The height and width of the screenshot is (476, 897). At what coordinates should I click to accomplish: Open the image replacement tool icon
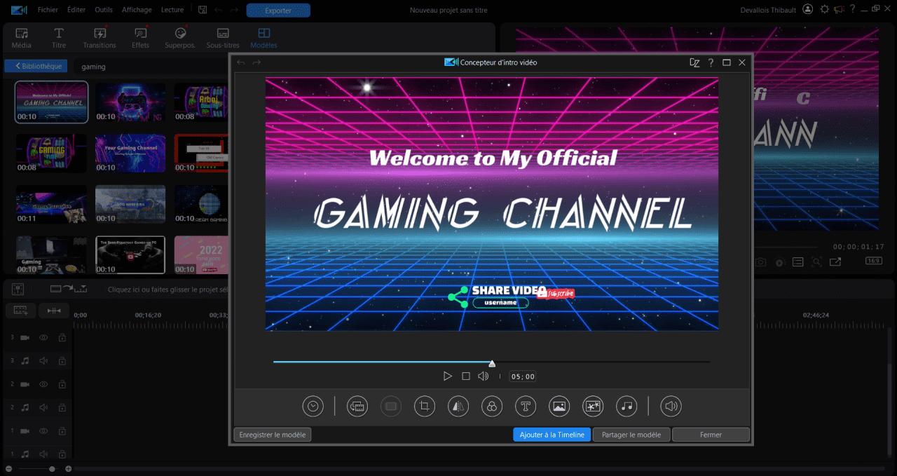pyautogui.click(x=559, y=406)
